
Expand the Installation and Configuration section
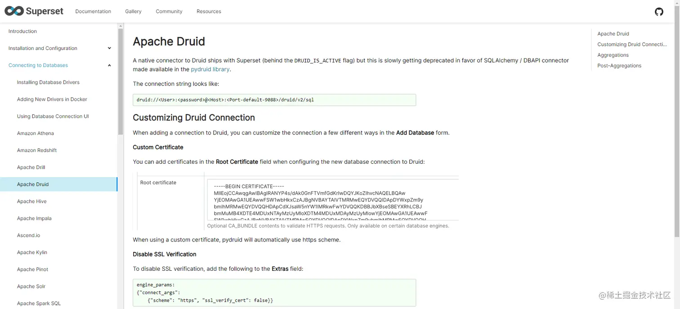pos(109,49)
